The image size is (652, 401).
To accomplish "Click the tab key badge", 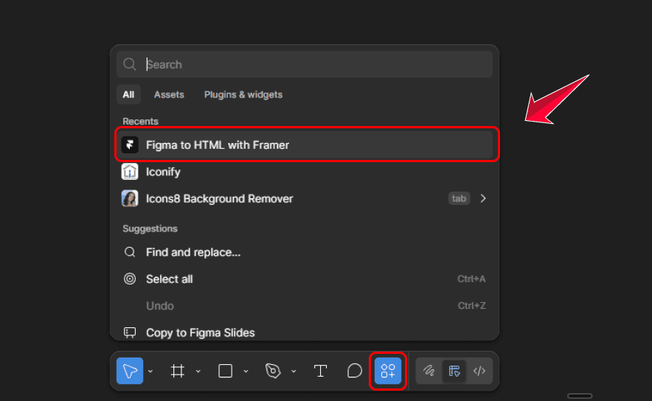I will click(x=459, y=198).
